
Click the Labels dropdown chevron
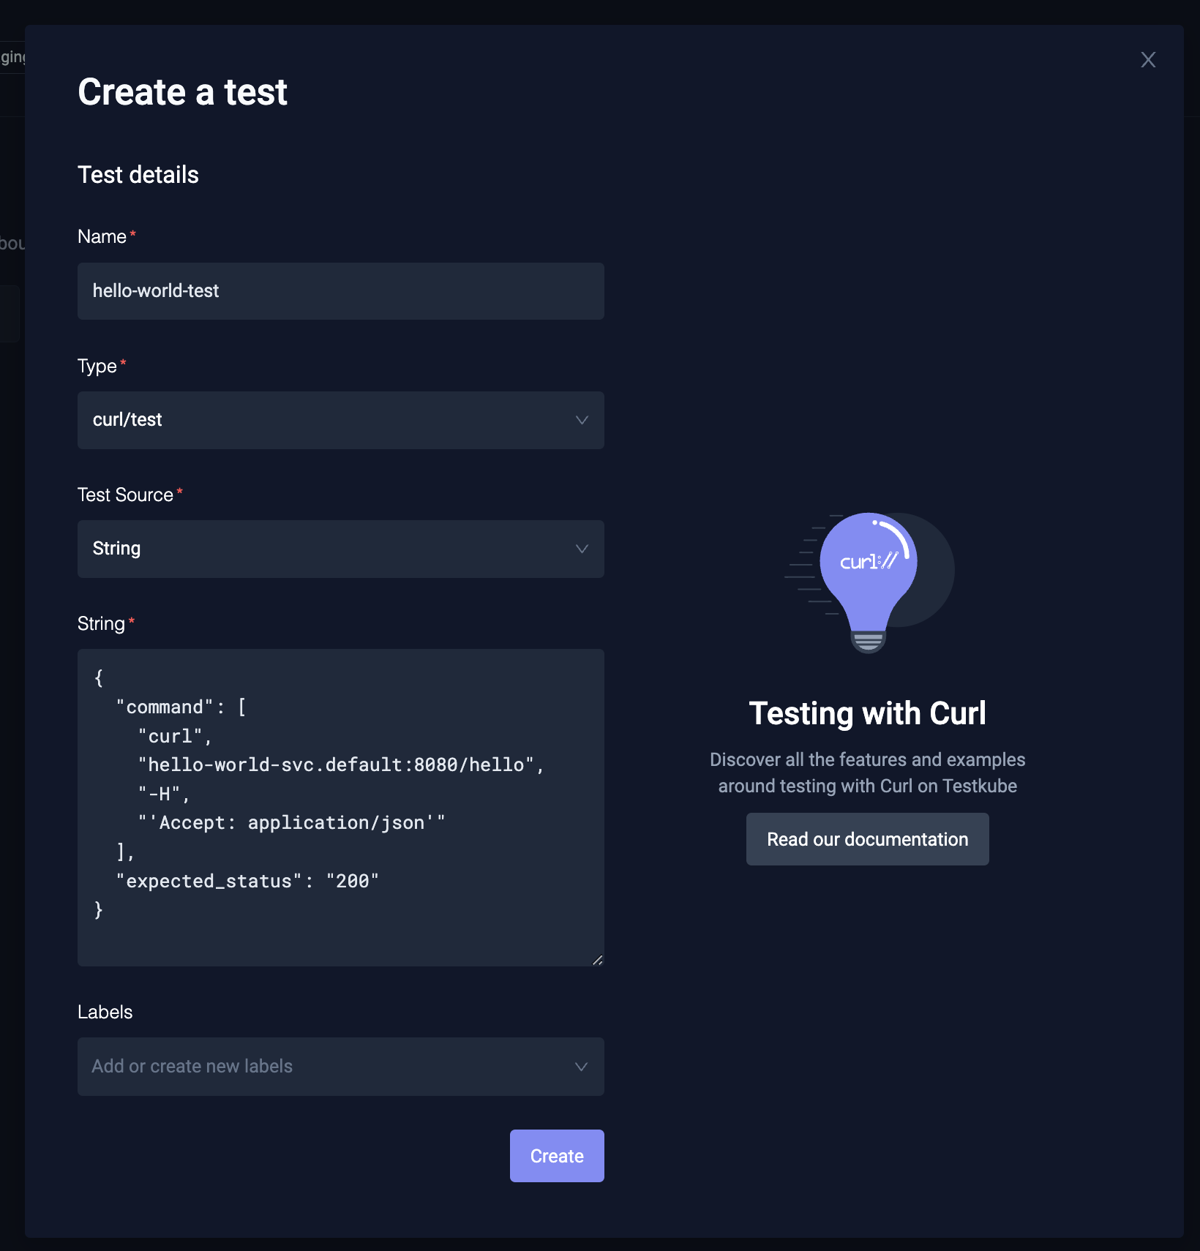582,1067
